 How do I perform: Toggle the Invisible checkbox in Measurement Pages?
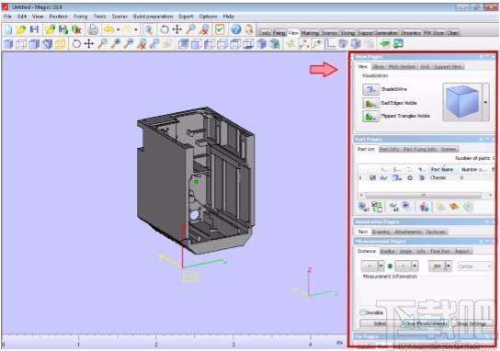(362, 312)
